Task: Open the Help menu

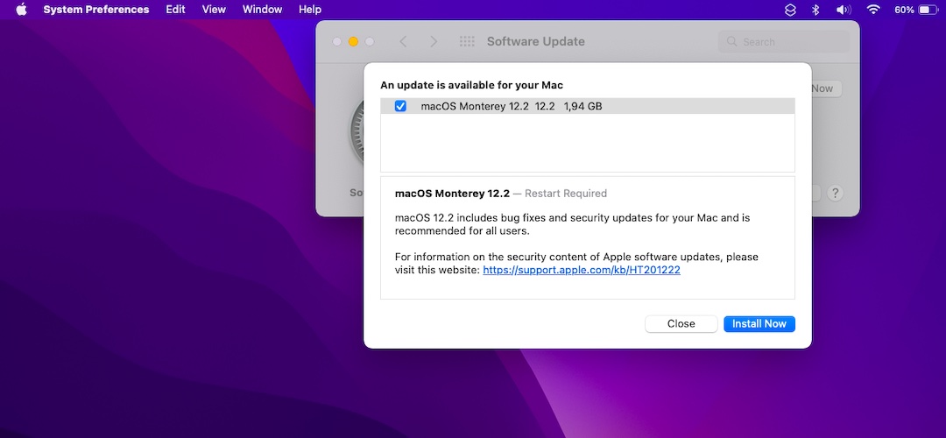Action: coord(310,10)
